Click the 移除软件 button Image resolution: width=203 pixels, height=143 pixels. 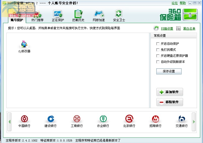pos(170,102)
